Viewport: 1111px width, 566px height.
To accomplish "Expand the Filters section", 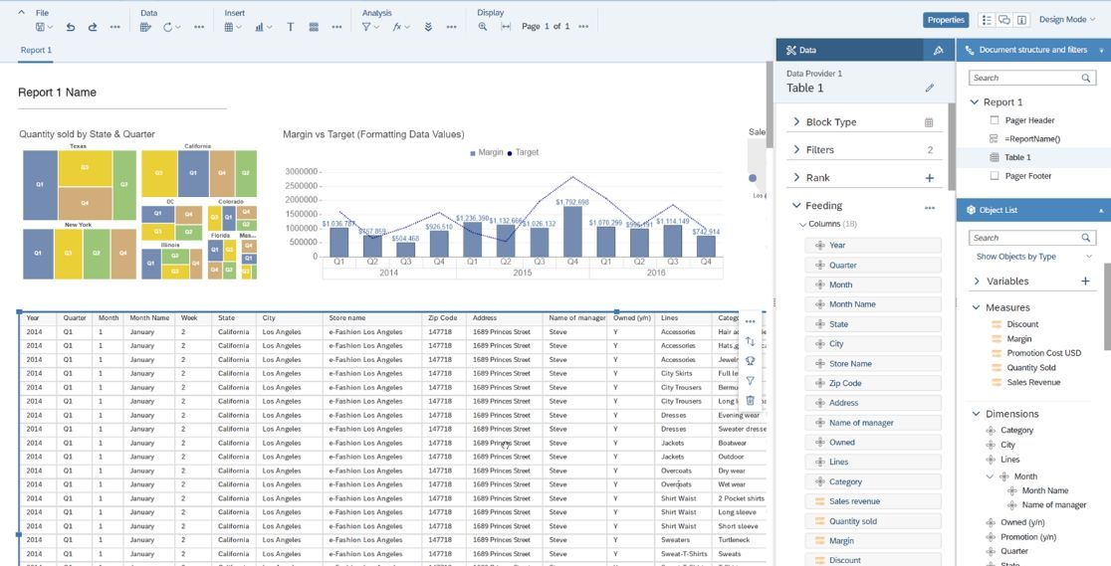I will tap(796, 149).
